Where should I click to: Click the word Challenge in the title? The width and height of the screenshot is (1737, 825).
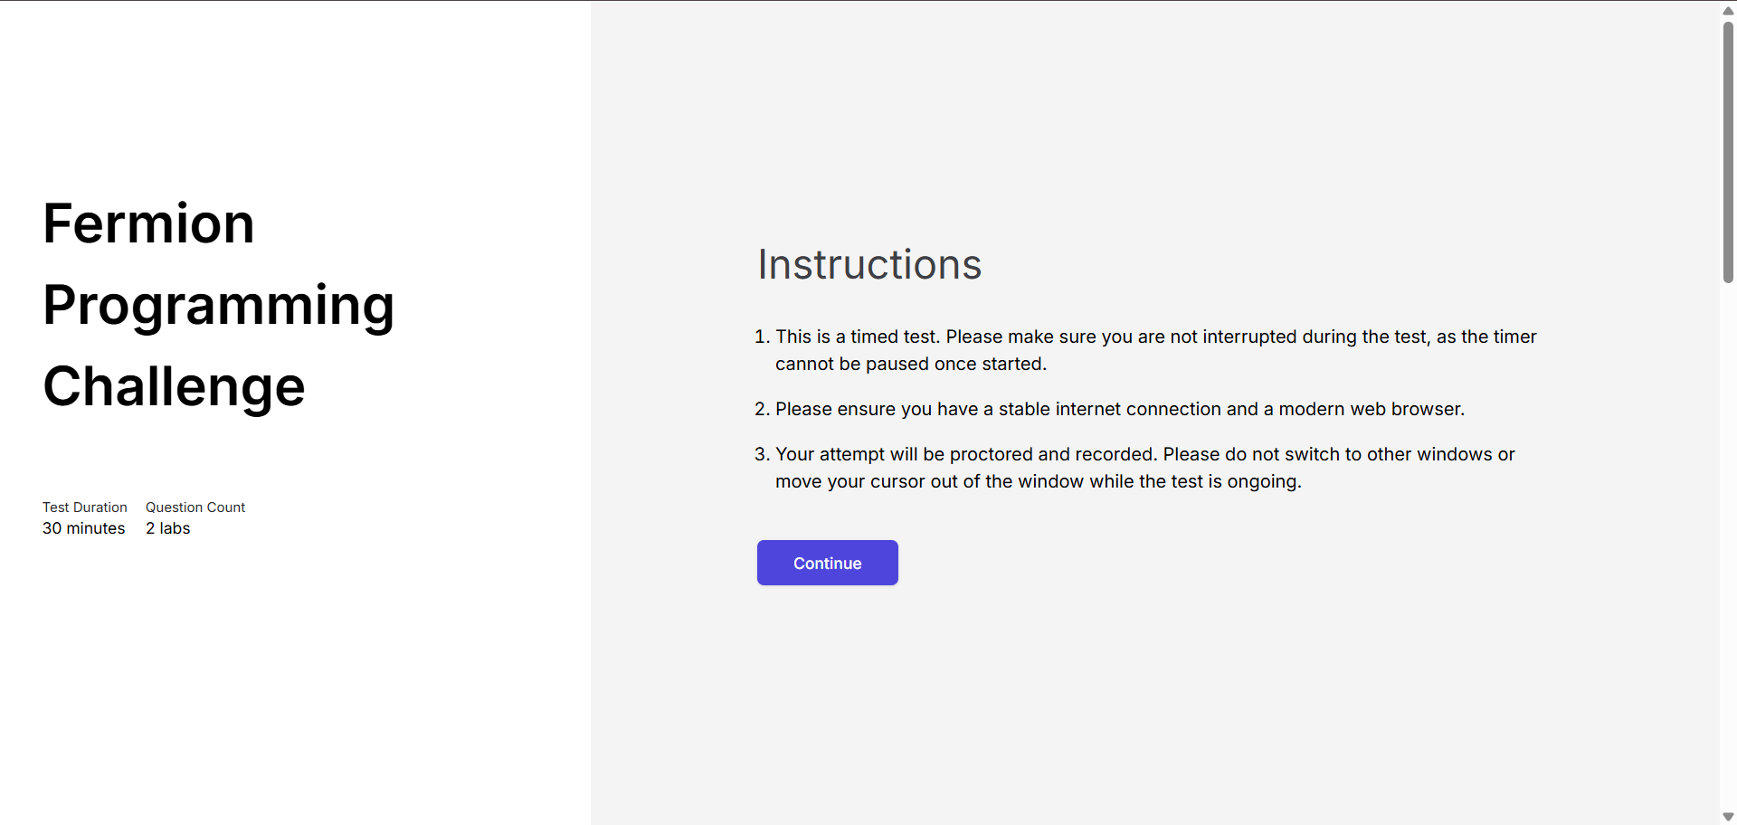tap(174, 386)
